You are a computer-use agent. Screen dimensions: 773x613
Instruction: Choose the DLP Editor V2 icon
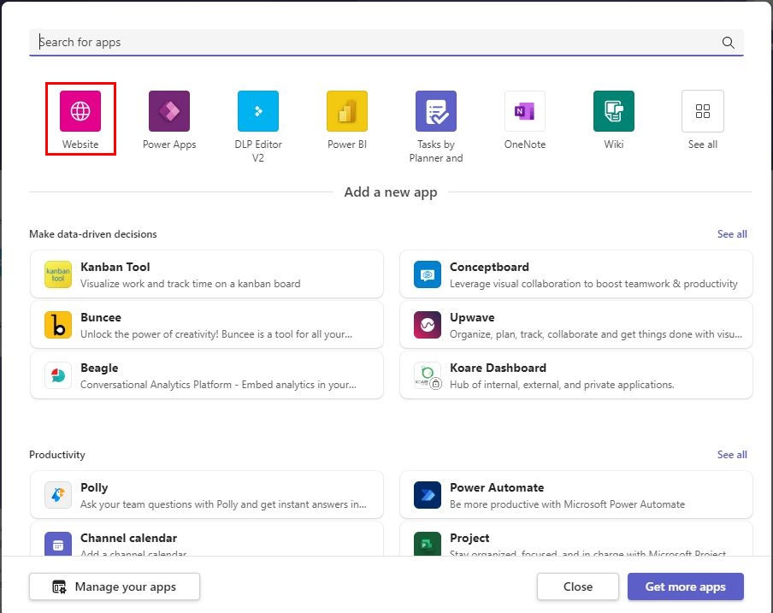tap(258, 111)
